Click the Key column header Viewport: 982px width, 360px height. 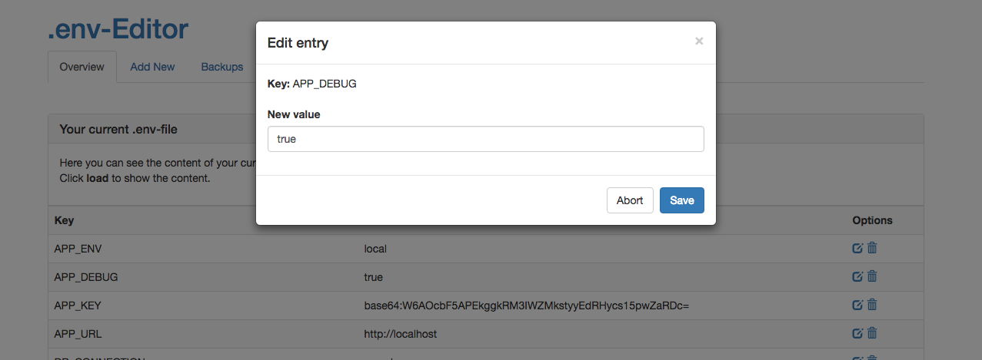65,220
